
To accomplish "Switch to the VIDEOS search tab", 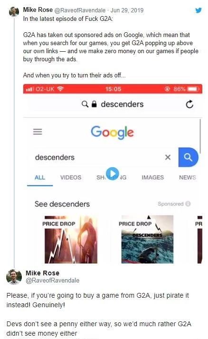I will pos(71,178).
